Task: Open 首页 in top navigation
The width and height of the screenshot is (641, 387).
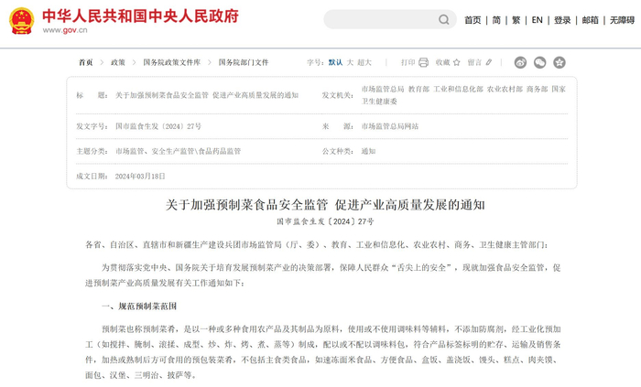Action: 473,20
